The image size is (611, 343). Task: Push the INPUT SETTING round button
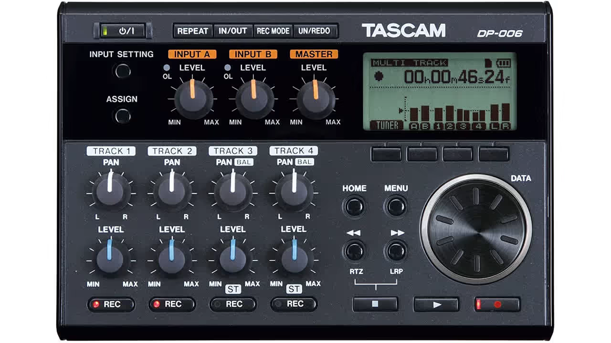coord(122,71)
